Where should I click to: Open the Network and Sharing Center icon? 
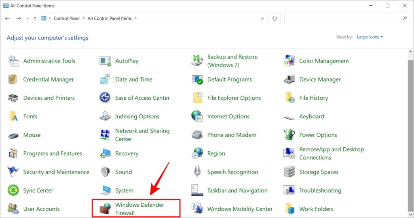tap(105, 135)
